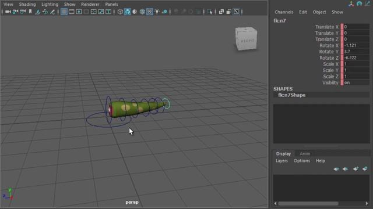Click the ViewCube in the viewport
Viewport: 373px width, 209px height.
(246, 39)
